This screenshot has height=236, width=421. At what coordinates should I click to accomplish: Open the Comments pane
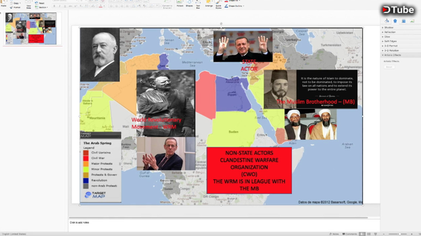pyautogui.click(x=350, y=234)
